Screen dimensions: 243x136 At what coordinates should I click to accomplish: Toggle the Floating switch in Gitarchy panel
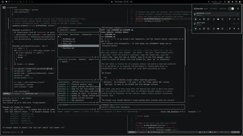tap(231, 9)
